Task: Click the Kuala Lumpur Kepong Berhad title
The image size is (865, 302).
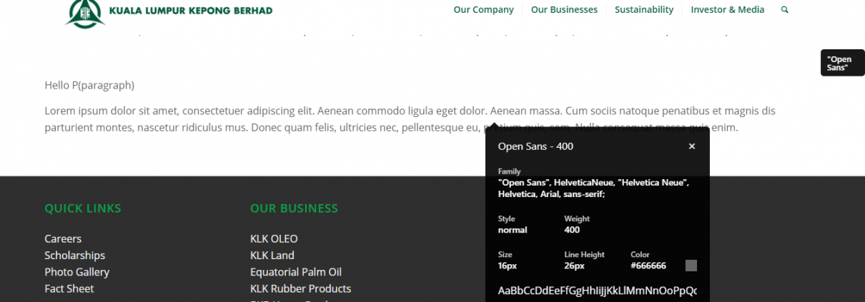Action: tap(191, 11)
